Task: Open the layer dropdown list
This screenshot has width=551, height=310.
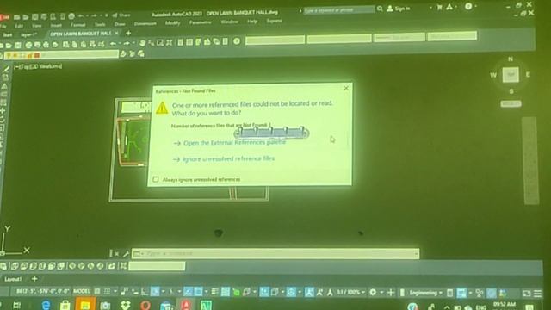Action: pos(61,54)
